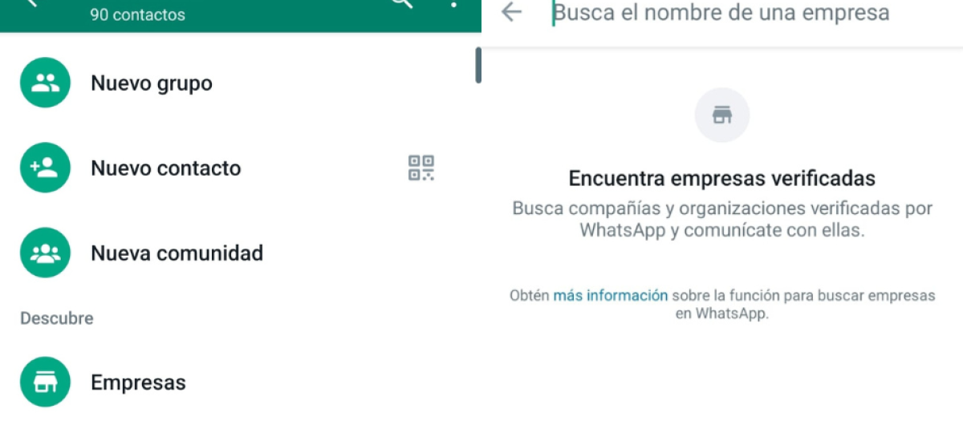Screen dimensions: 963x429
Task: Tap the green add-person Nuevo contacto icon
Action: coord(45,168)
